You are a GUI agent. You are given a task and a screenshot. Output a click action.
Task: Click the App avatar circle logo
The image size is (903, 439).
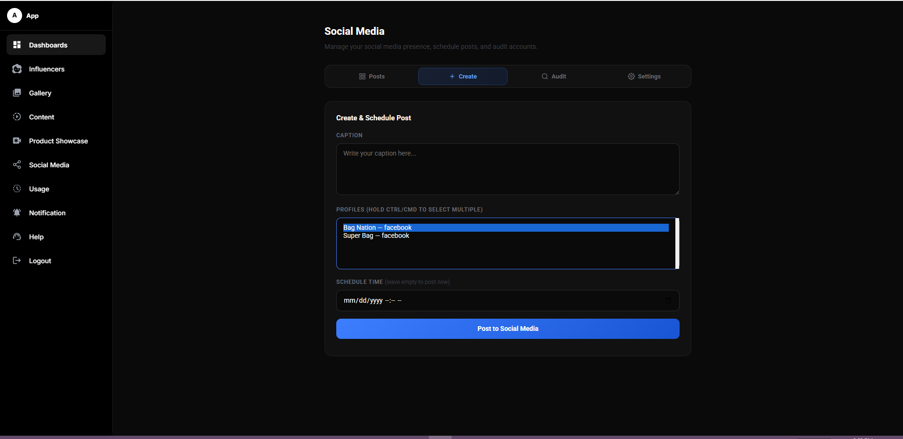pos(15,16)
